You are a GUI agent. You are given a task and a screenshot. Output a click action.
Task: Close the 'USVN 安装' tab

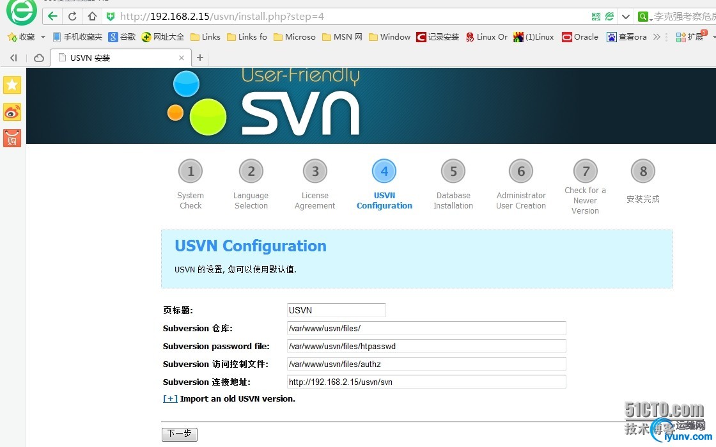[182, 58]
